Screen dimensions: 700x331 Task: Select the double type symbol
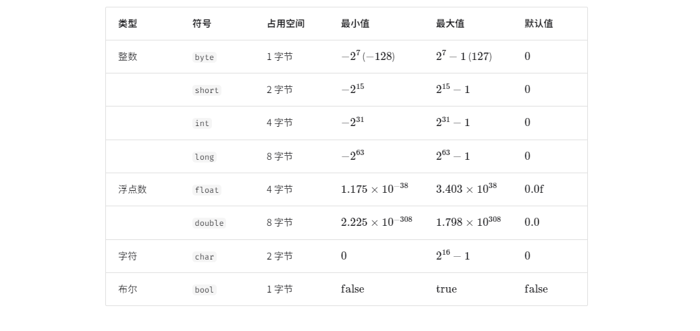tap(209, 222)
